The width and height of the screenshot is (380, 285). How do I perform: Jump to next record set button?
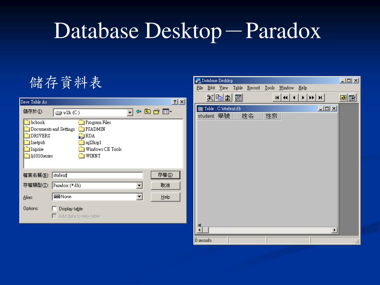pos(312,98)
